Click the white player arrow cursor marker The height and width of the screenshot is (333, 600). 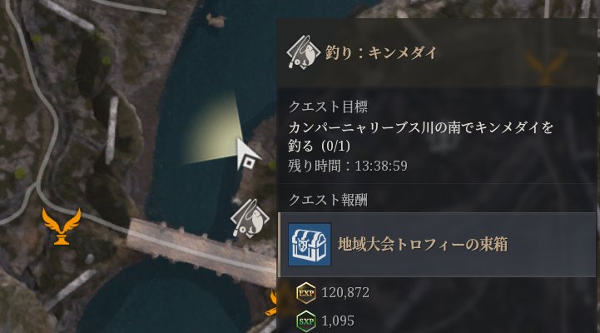[x=248, y=154]
